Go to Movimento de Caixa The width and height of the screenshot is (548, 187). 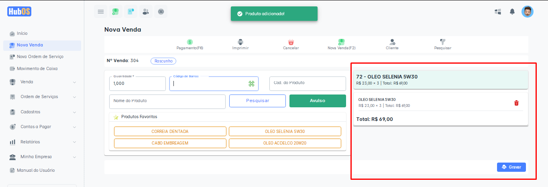click(37, 68)
